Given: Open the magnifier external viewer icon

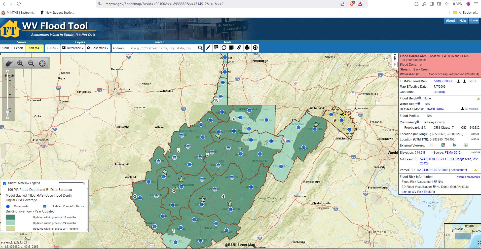Looking at the screenshot, I should [466, 145].
